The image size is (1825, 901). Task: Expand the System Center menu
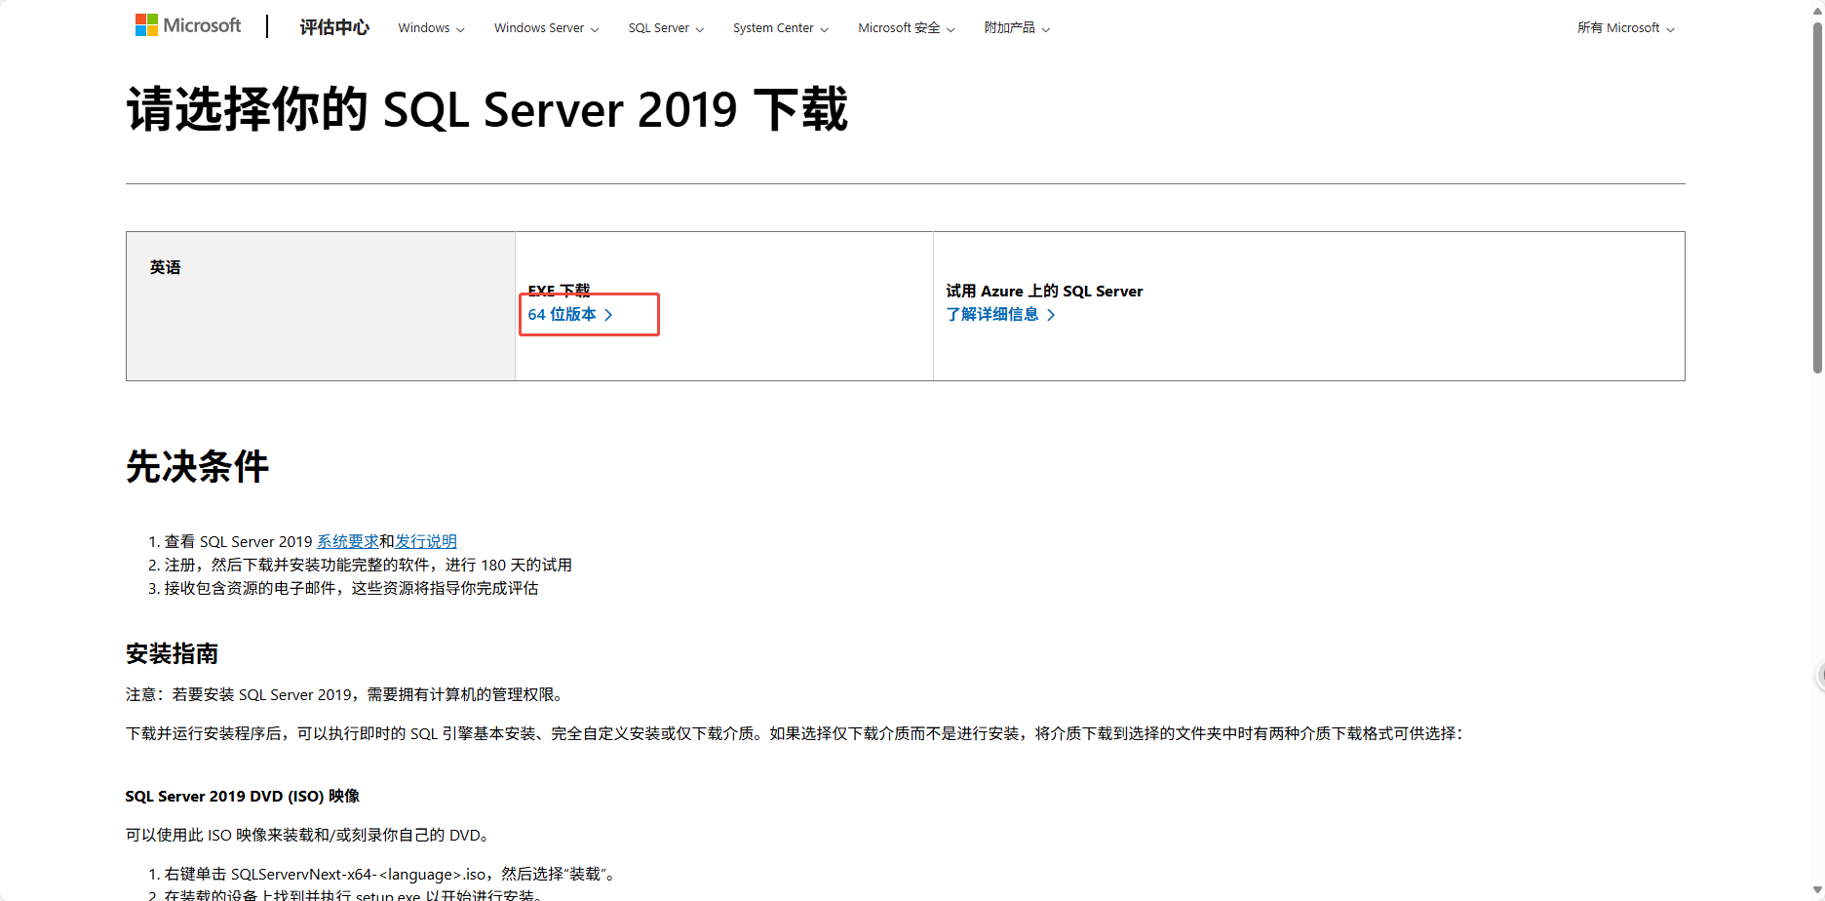pos(825,28)
